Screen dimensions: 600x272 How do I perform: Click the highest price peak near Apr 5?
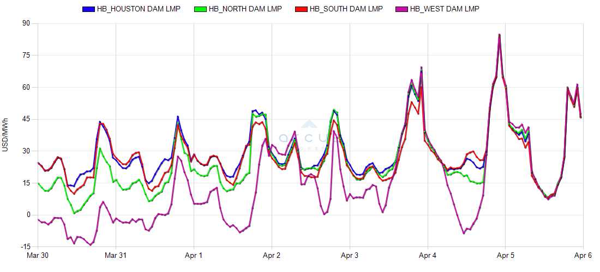point(499,35)
